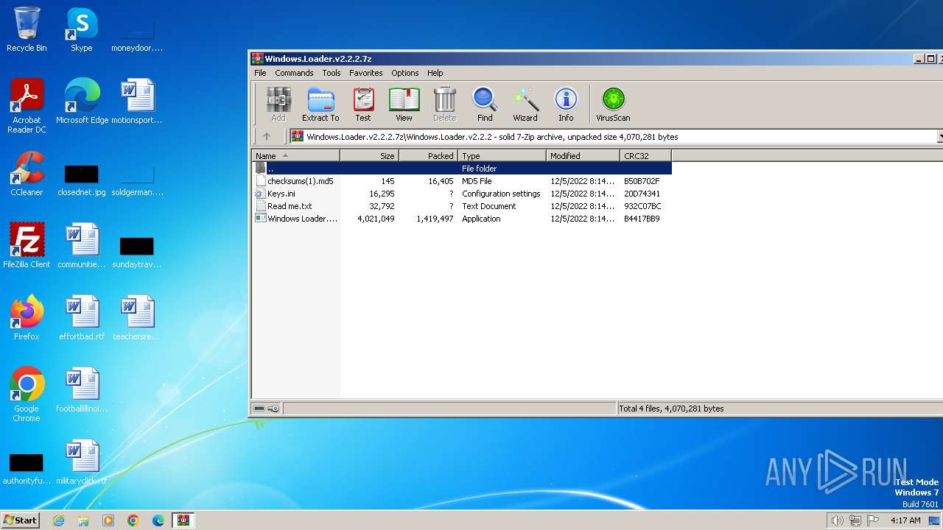The image size is (943, 530).
Task: Open the Tools menu
Action: tap(332, 73)
